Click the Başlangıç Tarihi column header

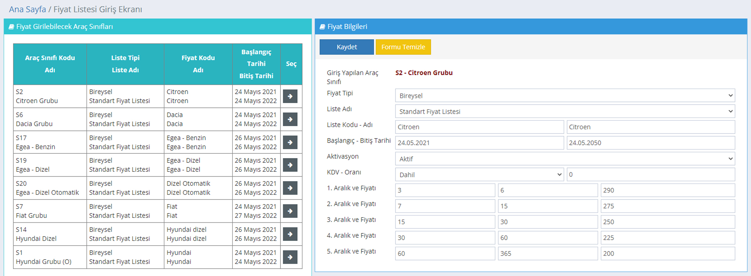(256, 64)
